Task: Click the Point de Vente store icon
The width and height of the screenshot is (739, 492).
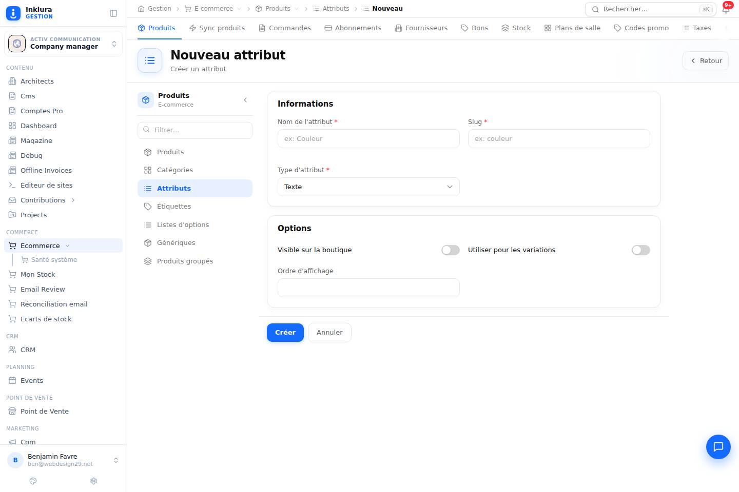Action: tap(12, 411)
